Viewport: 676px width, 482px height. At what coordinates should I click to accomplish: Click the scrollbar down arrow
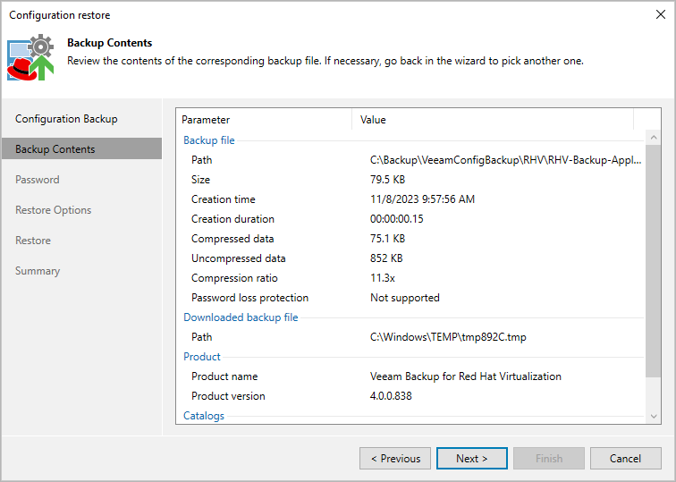click(654, 416)
